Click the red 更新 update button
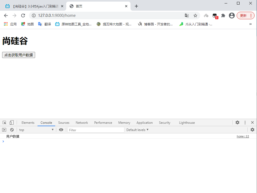 pos(245,16)
